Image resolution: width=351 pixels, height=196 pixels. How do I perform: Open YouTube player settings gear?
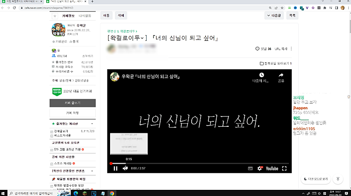point(259,168)
